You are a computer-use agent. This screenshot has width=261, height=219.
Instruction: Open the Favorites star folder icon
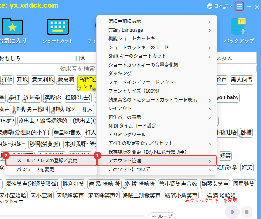pyautogui.click(x=12, y=27)
